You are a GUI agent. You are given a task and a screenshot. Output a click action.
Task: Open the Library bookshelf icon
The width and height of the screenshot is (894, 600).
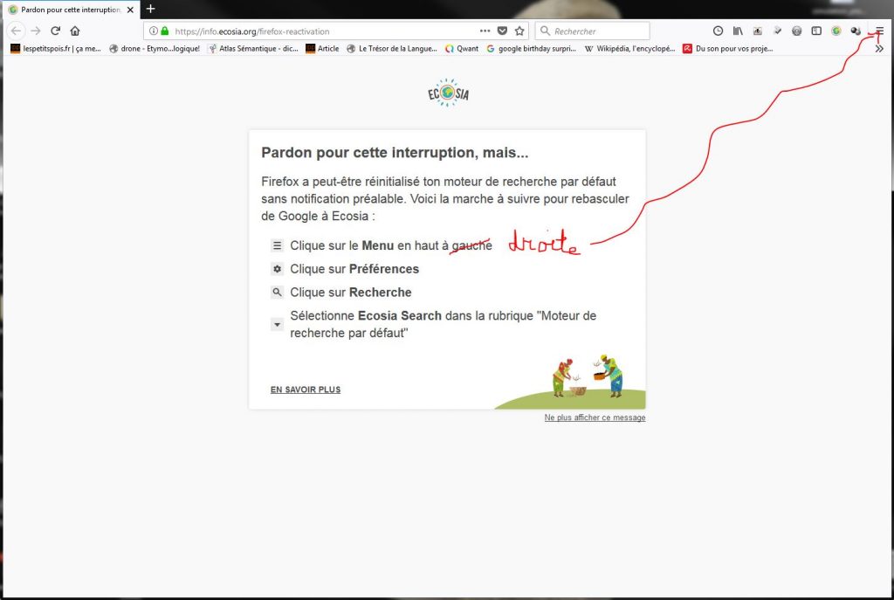pyautogui.click(x=738, y=31)
